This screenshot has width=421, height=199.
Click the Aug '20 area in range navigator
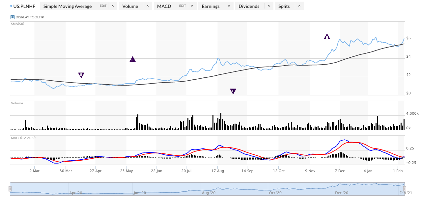(209, 193)
